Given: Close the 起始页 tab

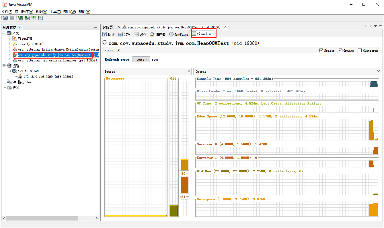Looking at the screenshot, I should click(x=119, y=27).
